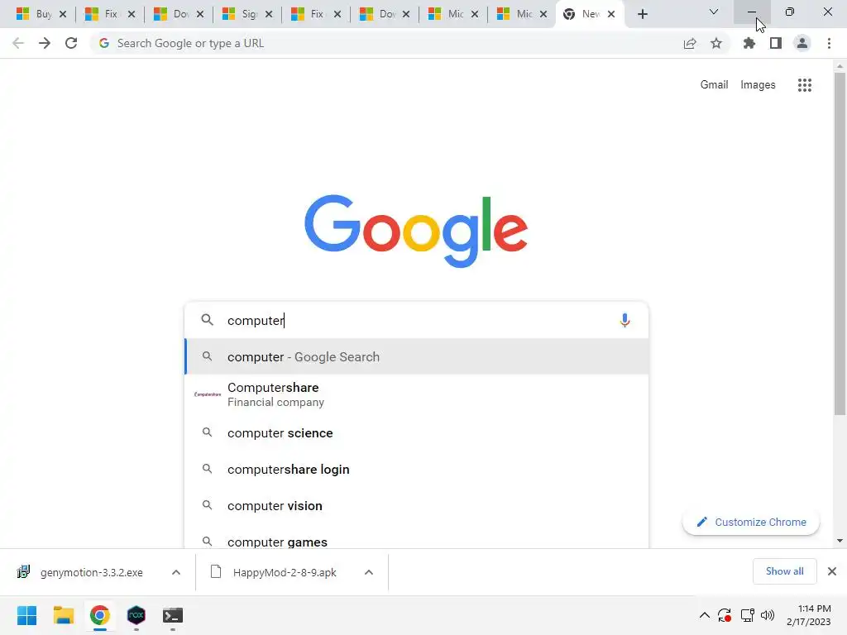Go back with the browser back arrow
This screenshot has width=847, height=635.
[18, 43]
